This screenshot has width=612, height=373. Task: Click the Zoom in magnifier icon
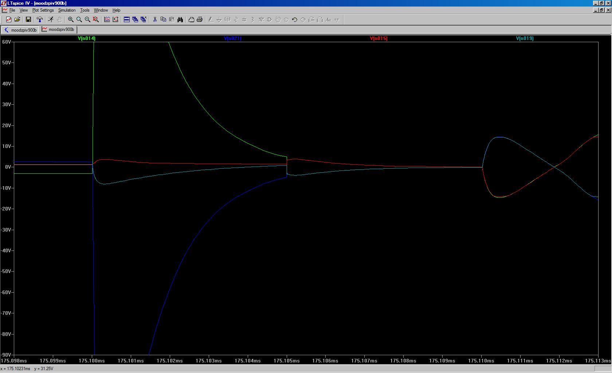pos(71,20)
